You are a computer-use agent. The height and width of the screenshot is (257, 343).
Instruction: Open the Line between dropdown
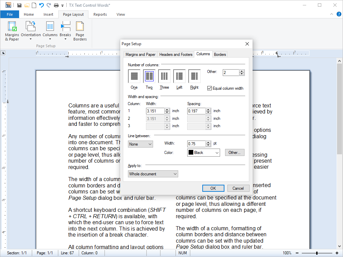point(140,144)
